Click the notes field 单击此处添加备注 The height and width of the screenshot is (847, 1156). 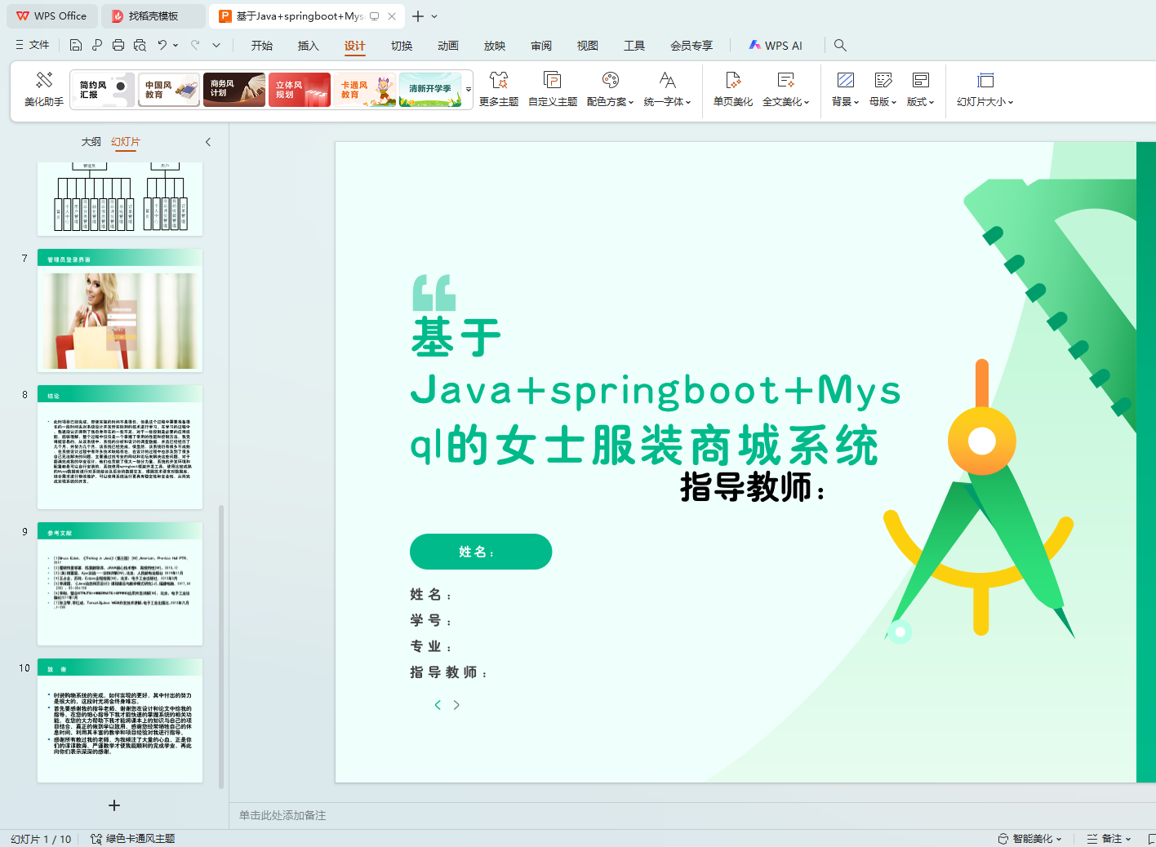[x=692, y=815]
